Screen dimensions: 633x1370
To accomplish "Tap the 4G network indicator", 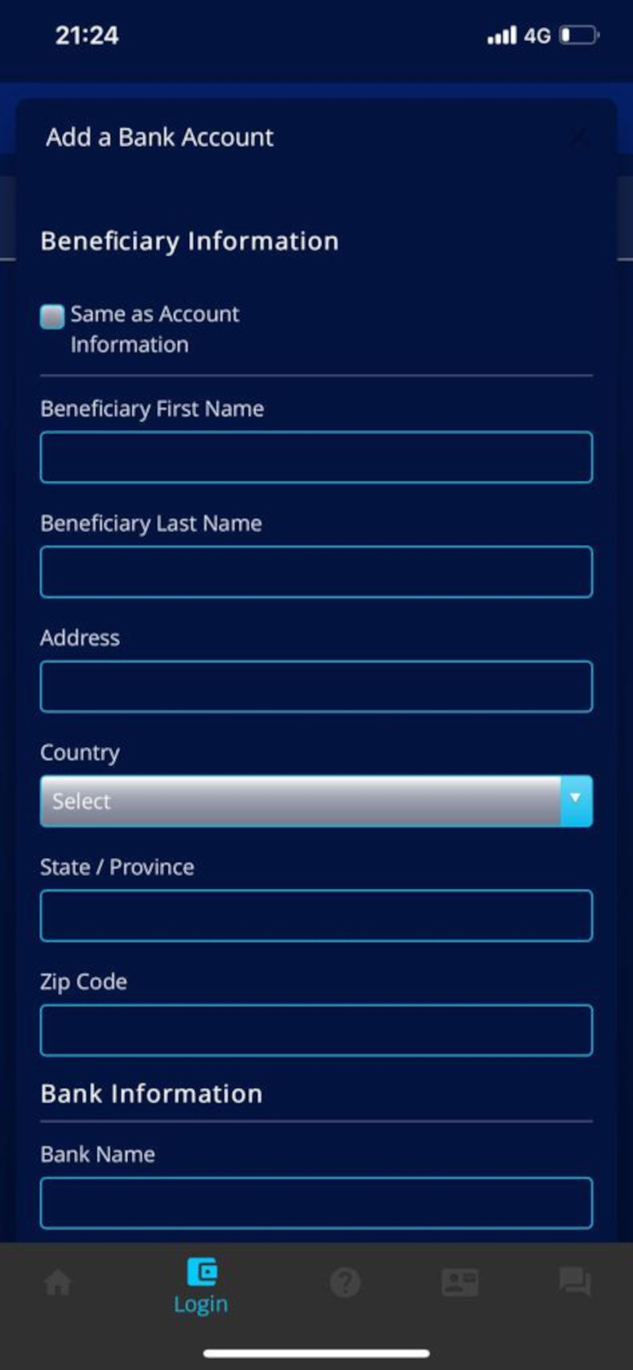I will coord(537,36).
